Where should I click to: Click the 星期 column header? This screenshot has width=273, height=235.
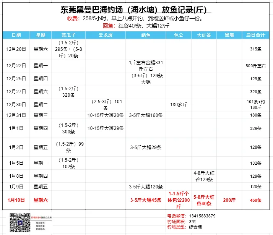pos(41,35)
